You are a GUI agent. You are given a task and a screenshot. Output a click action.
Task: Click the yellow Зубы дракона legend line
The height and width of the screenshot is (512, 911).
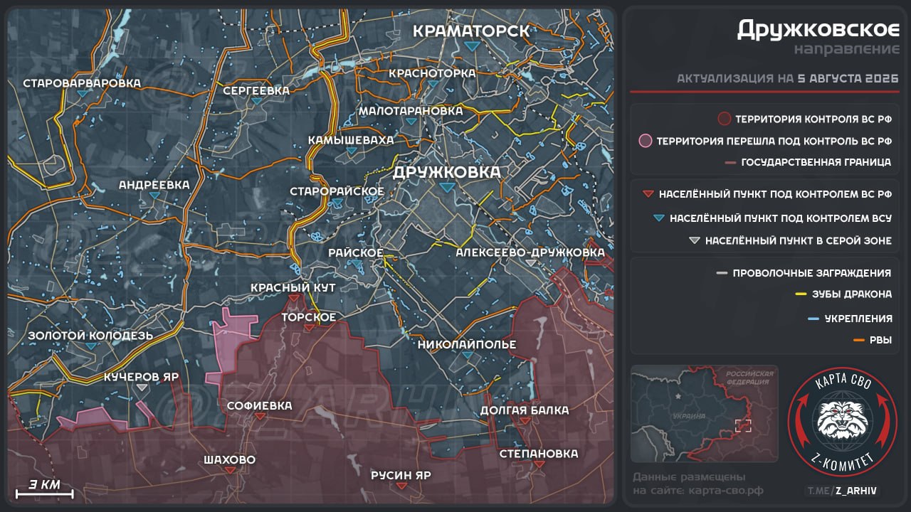coord(801,294)
